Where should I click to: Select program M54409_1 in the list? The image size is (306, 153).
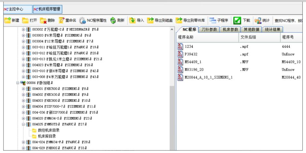tap(193, 62)
